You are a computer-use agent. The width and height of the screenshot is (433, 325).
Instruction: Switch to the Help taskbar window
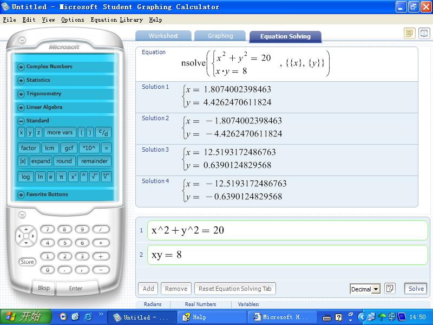click(x=212, y=317)
